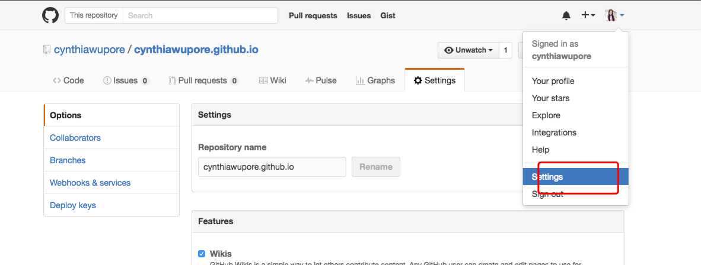701x265 pixels.
Task: Open Issues in top navigation
Action: pyautogui.click(x=359, y=15)
